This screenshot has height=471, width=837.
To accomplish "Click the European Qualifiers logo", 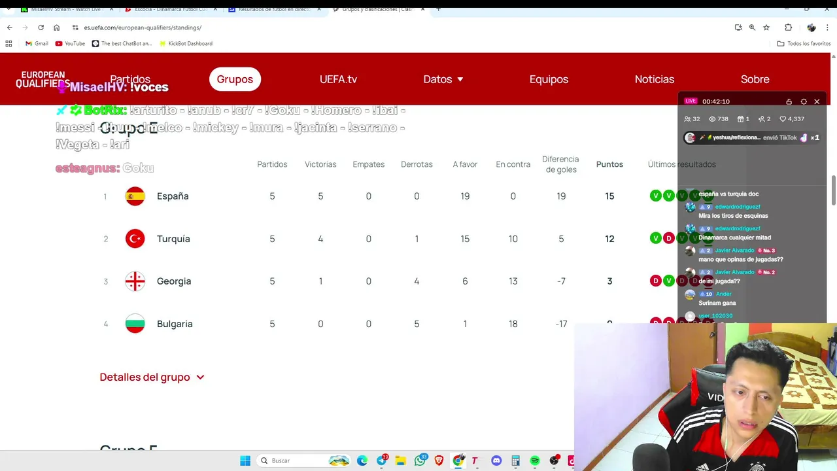I will pos(41,79).
